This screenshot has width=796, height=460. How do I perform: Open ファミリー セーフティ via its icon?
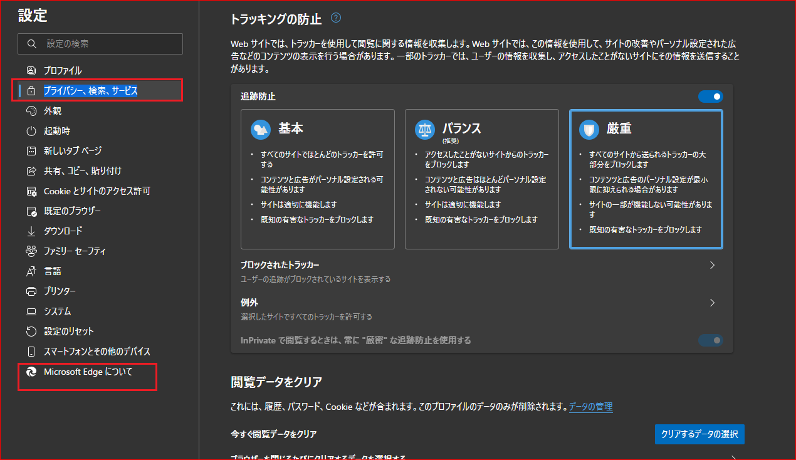[30, 251]
